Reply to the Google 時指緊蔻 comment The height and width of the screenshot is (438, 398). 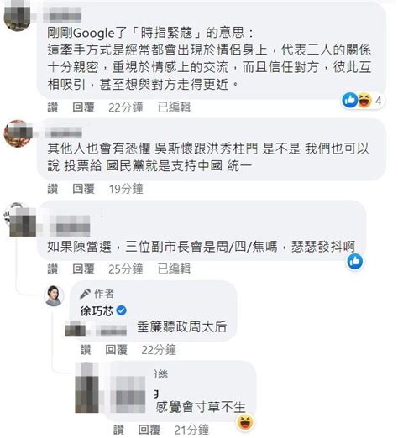83,107
